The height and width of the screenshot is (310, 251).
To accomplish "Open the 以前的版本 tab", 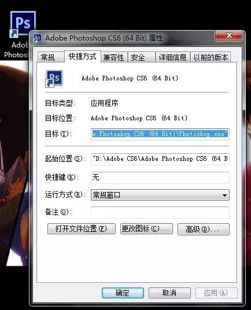I will (211, 57).
